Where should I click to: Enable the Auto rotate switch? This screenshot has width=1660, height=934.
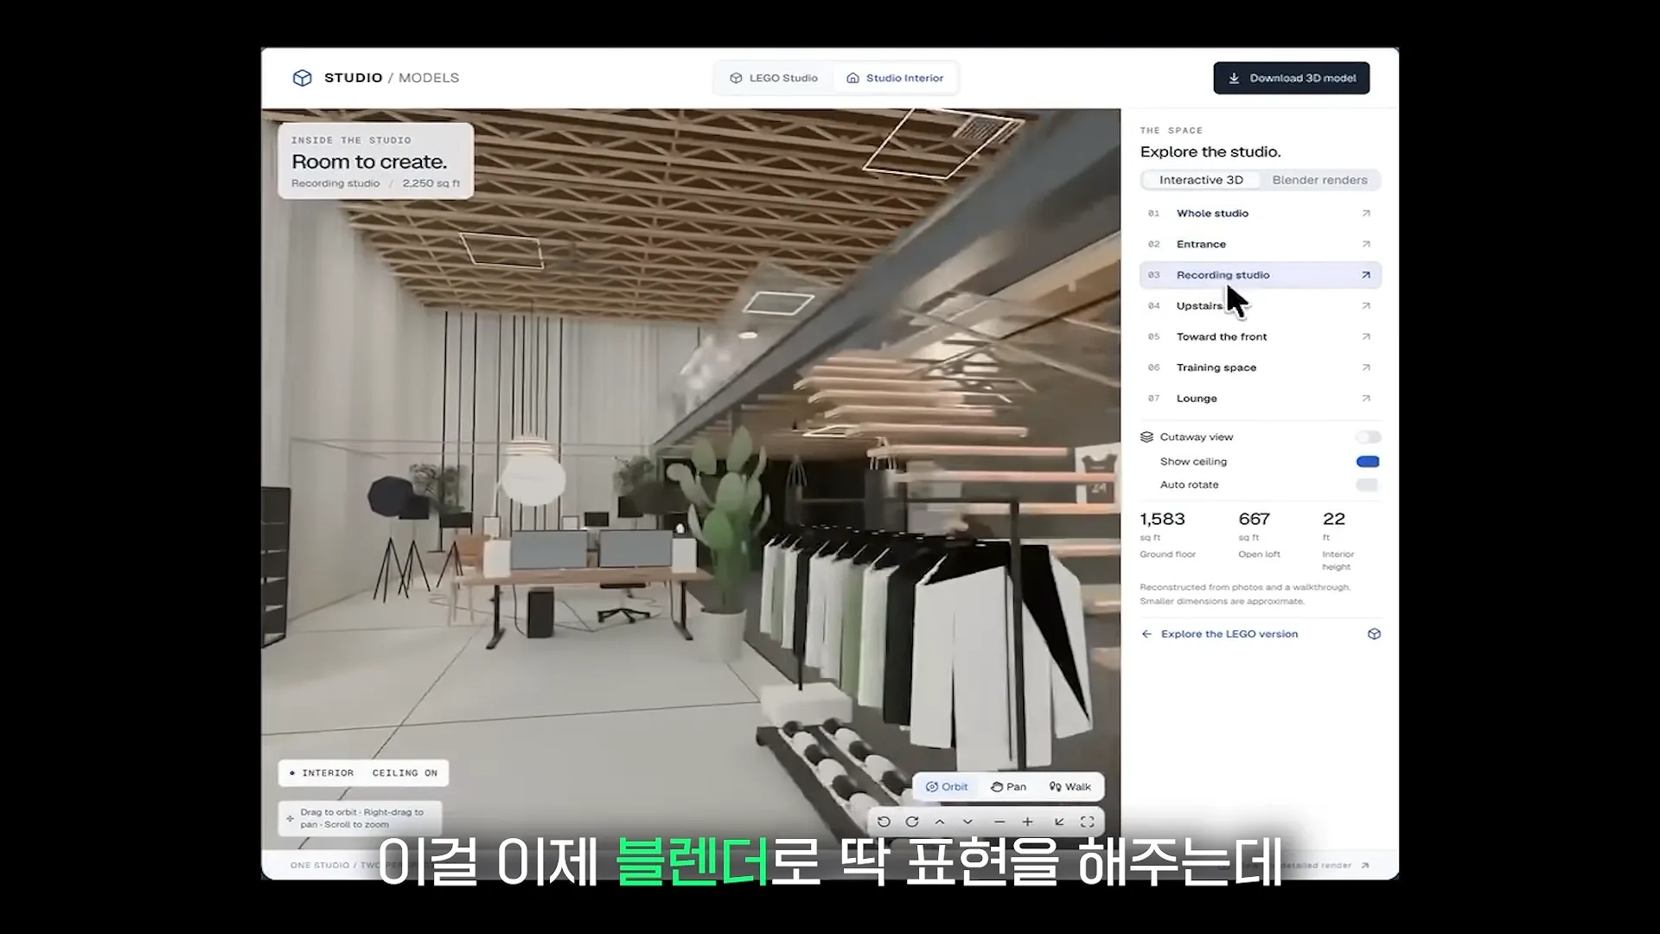point(1368,485)
